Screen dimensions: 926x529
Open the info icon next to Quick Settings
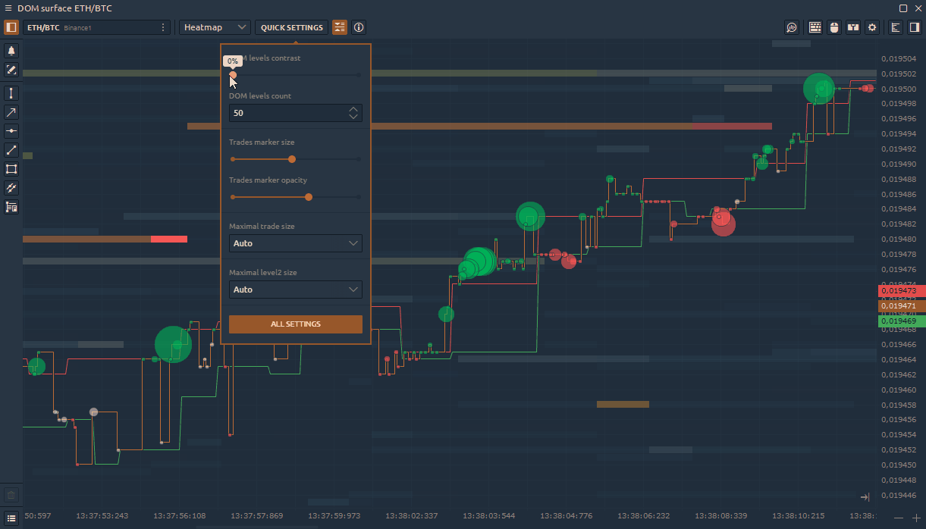pyautogui.click(x=359, y=27)
